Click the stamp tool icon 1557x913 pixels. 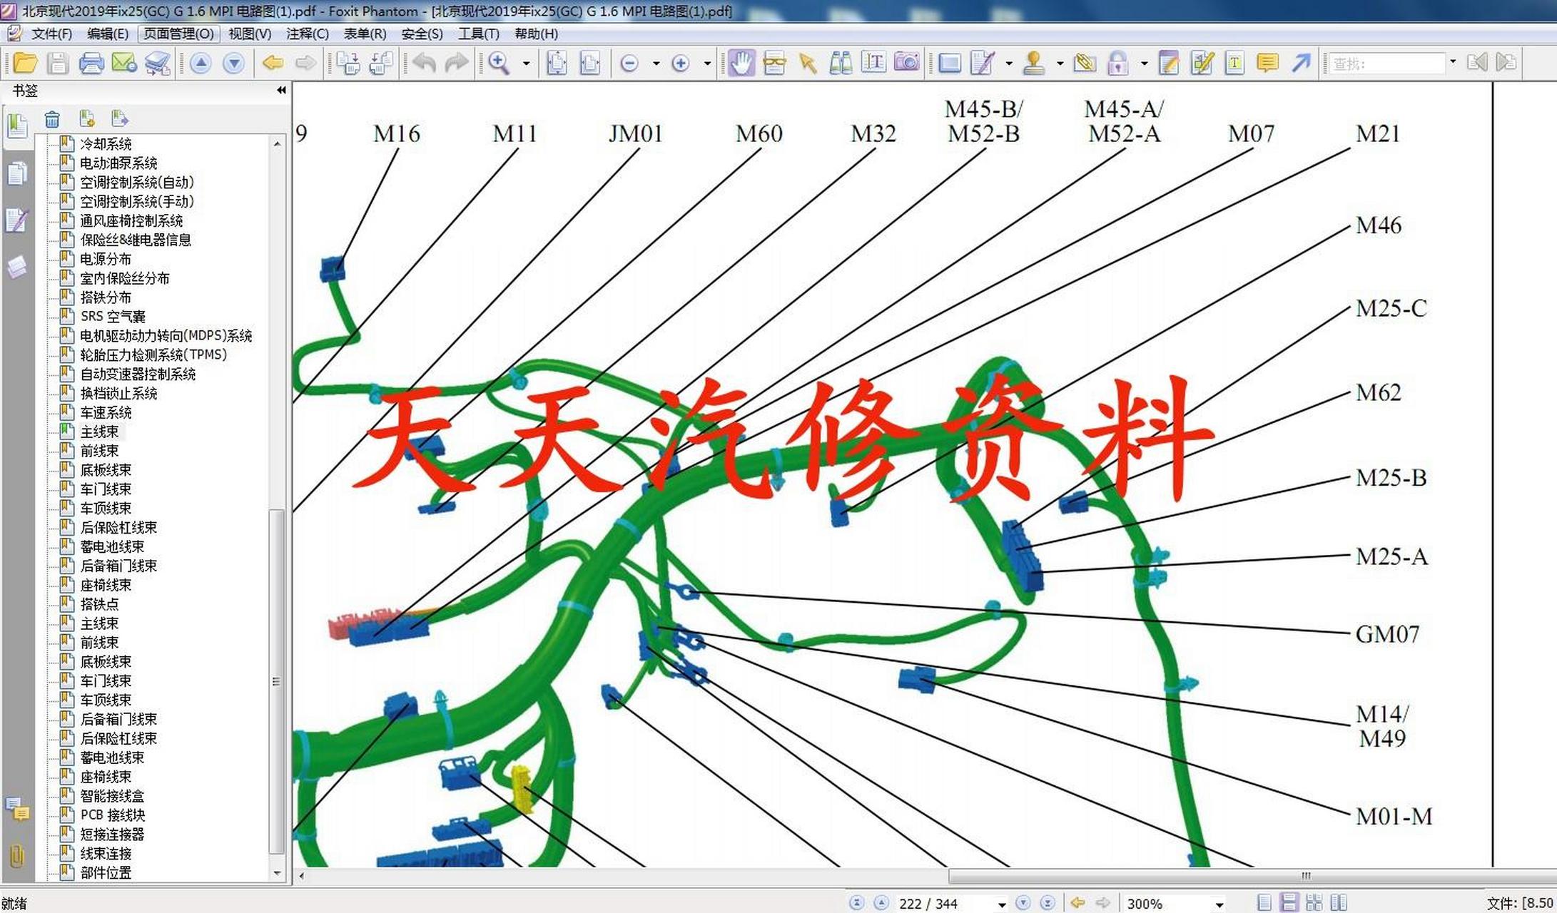point(1033,63)
